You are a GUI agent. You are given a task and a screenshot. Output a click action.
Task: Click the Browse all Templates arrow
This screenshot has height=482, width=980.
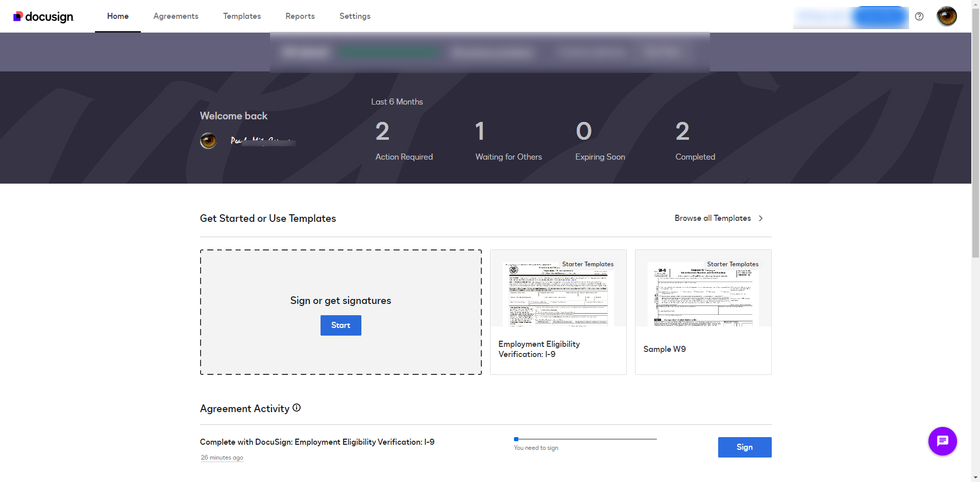pos(761,218)
